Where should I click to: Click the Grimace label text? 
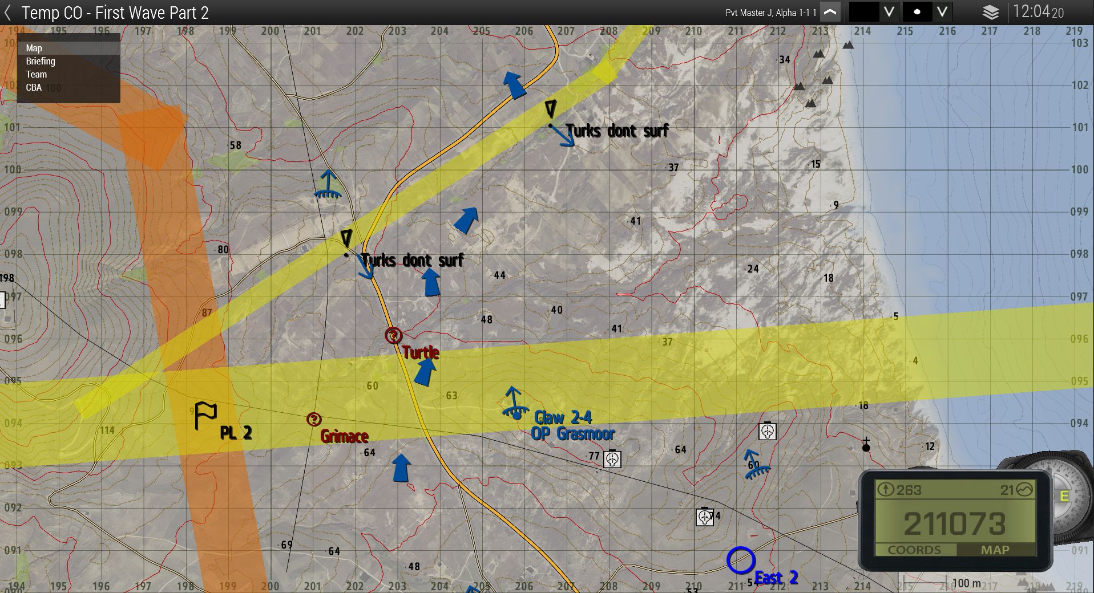point(344,437)
